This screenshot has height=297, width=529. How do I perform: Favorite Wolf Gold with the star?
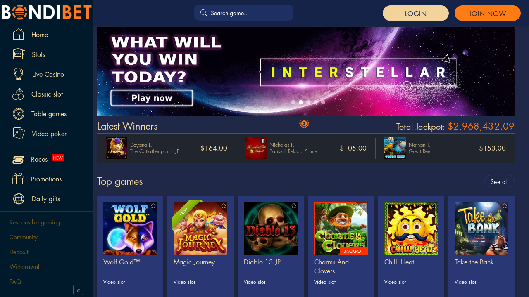tap(153, 205)
